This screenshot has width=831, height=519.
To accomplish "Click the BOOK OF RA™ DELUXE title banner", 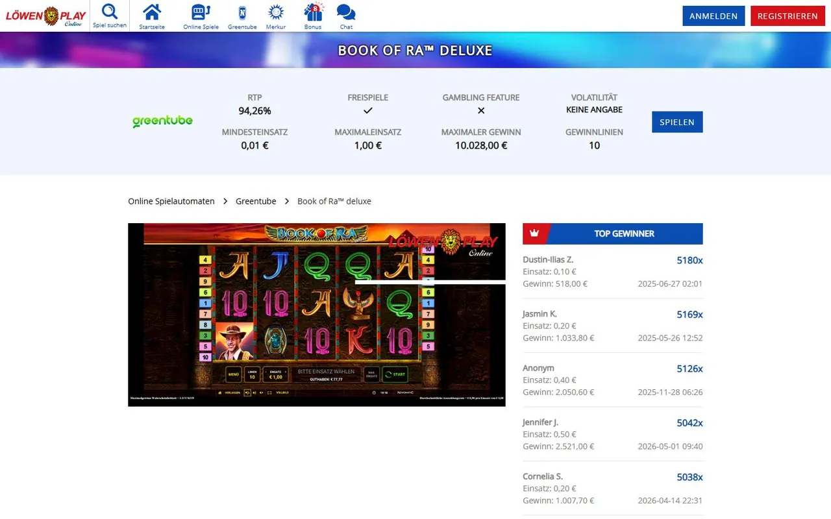I will tap(415, 50).
